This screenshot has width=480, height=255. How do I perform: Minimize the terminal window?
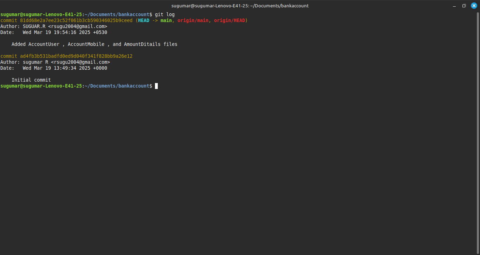click(454, 6)
